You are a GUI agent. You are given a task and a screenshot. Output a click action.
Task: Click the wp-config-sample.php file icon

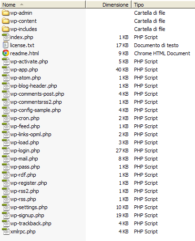coord(6,110)
